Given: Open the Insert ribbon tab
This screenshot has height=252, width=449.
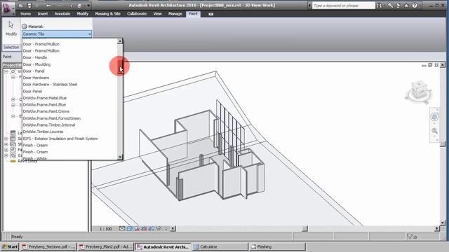Looking at the screenshot, I should pyautogui.click(x=42, y=14).
